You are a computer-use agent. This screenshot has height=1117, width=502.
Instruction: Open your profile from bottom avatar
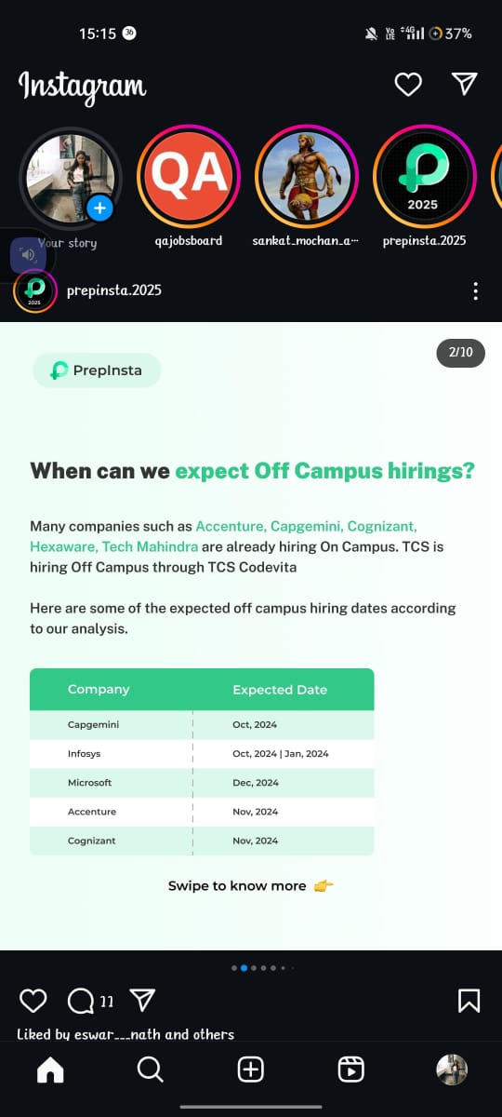coord(452,1070)
